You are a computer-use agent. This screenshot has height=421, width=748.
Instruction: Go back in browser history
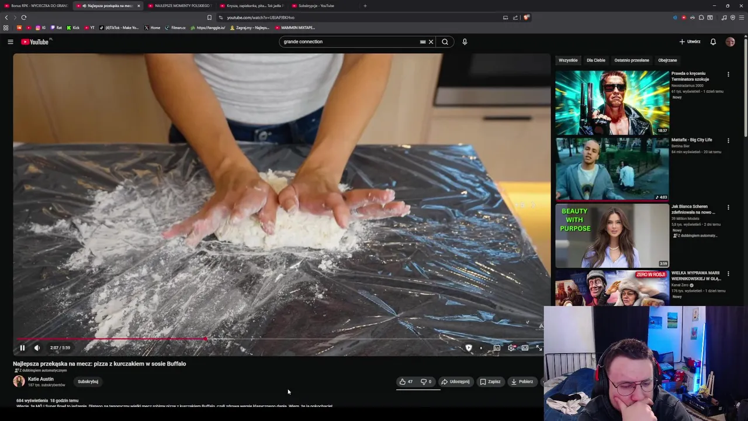[6, 18]
